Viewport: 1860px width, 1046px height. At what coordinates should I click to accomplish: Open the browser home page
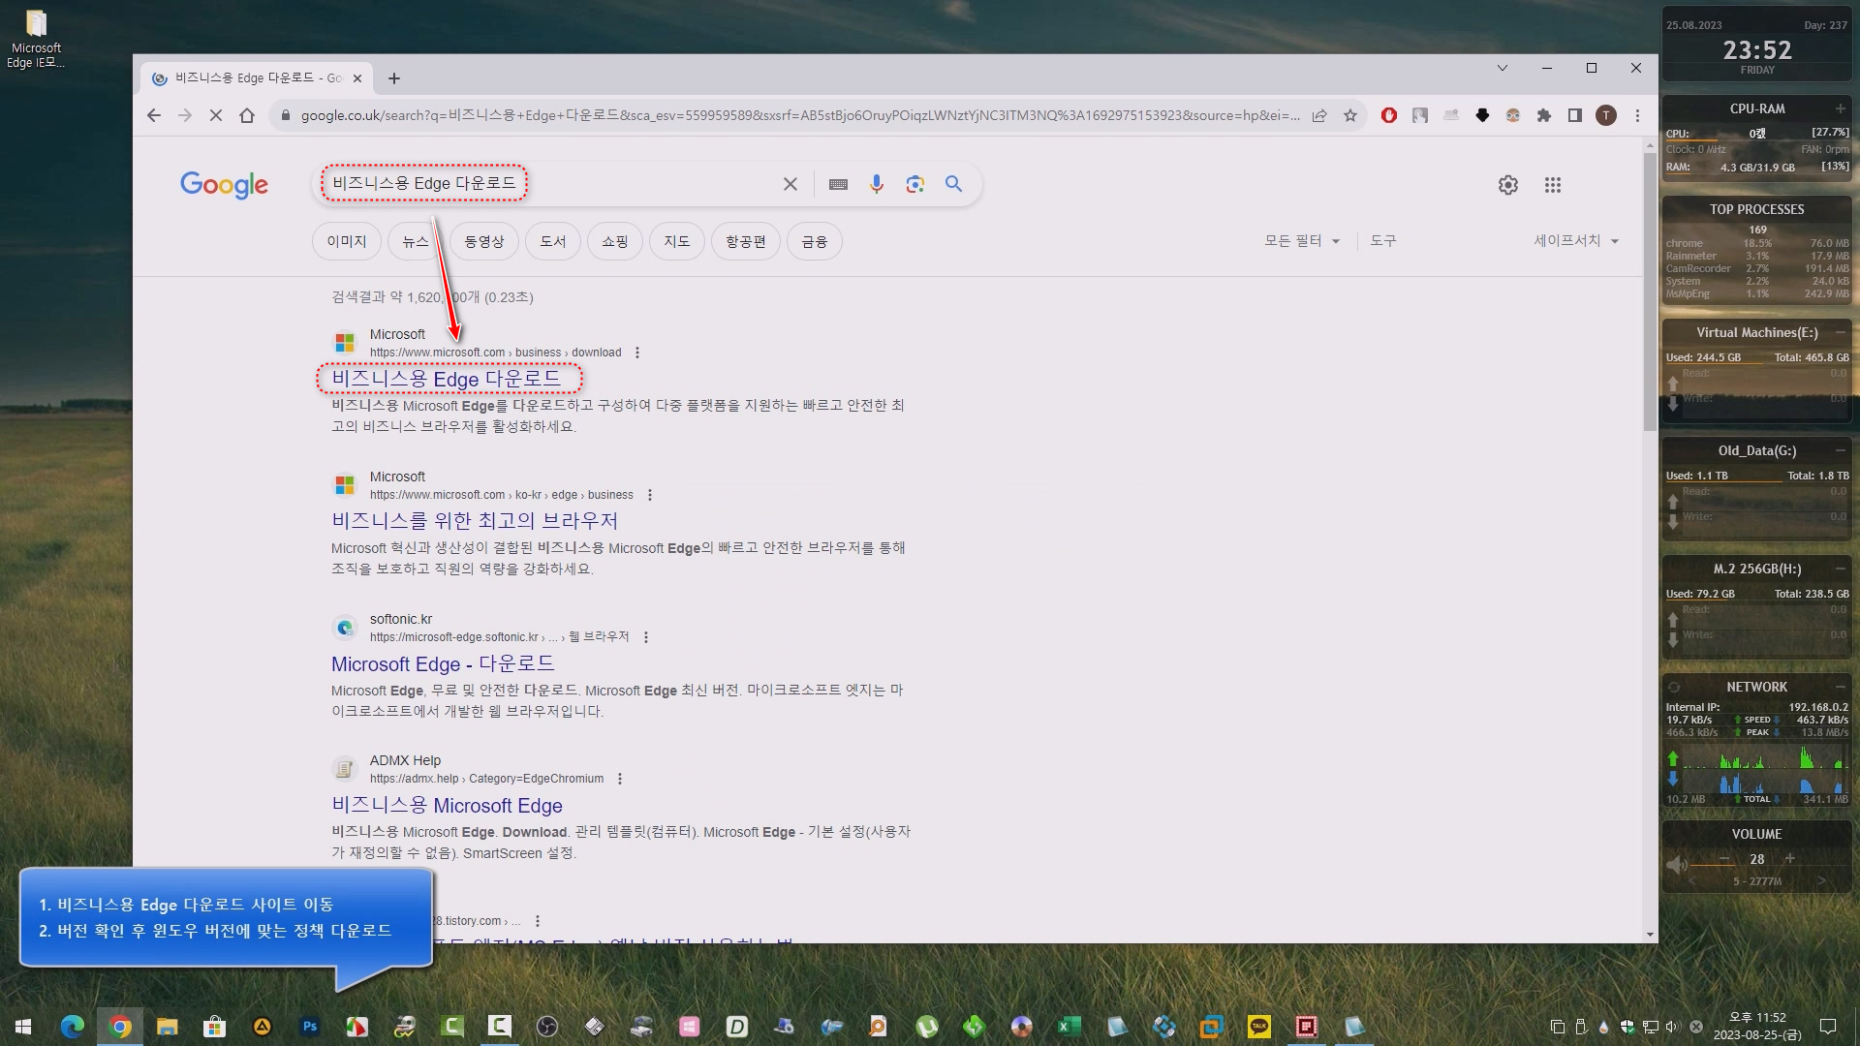tap(247, 115)
